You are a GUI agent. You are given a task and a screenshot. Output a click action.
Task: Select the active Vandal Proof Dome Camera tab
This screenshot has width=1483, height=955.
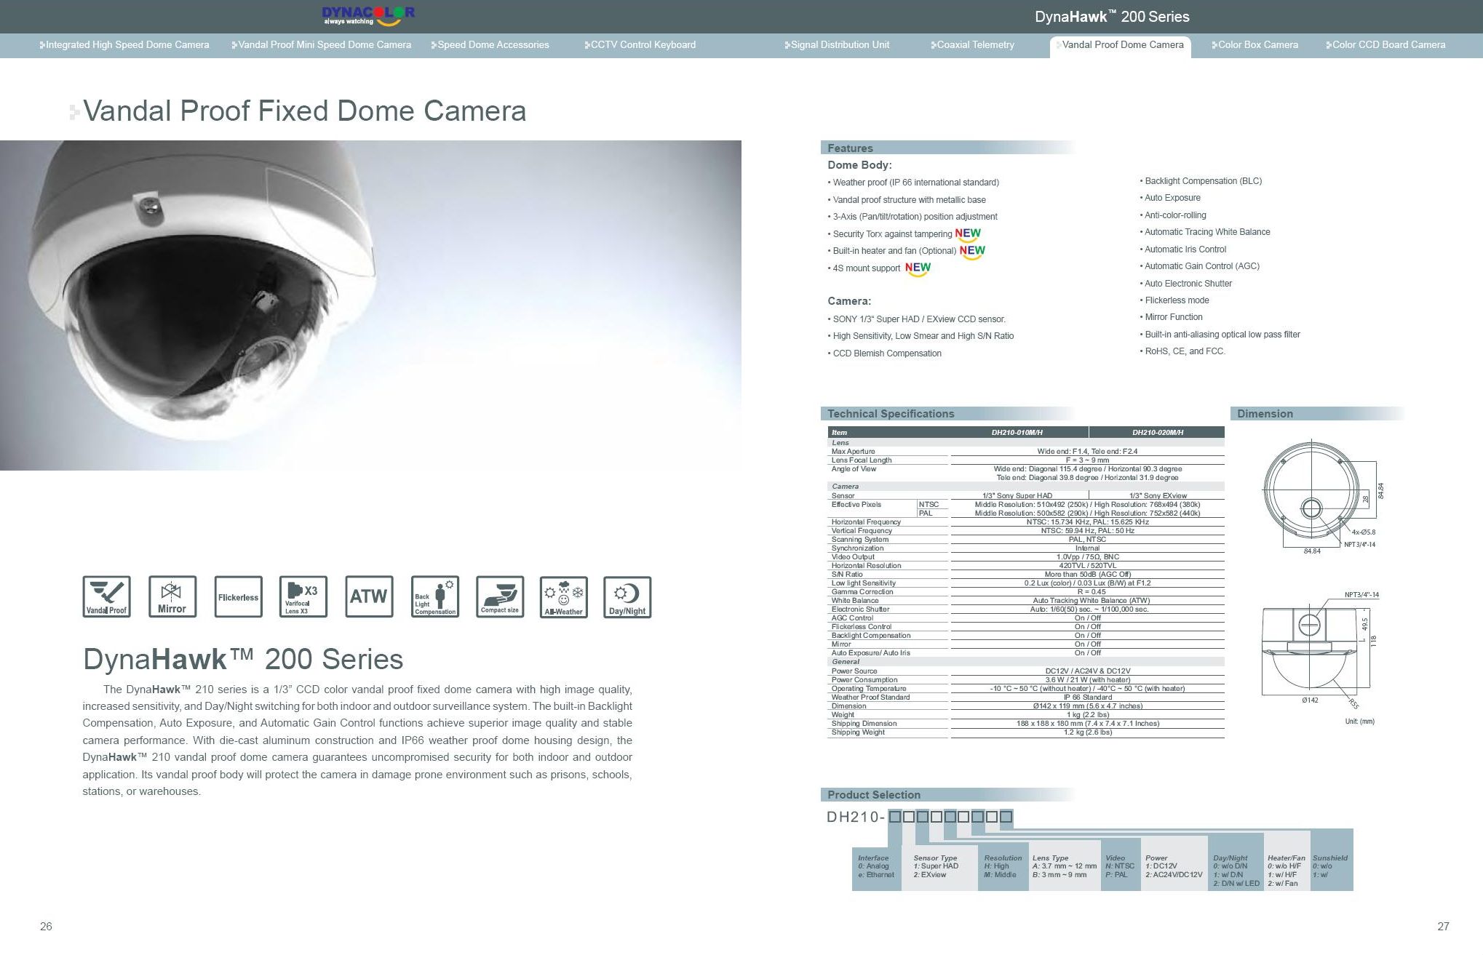point(1121,46)
